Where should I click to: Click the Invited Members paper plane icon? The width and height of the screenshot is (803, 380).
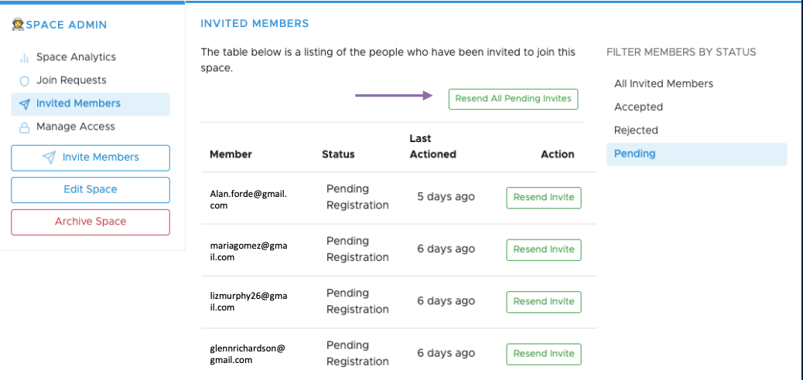click(x=24, y=103)
